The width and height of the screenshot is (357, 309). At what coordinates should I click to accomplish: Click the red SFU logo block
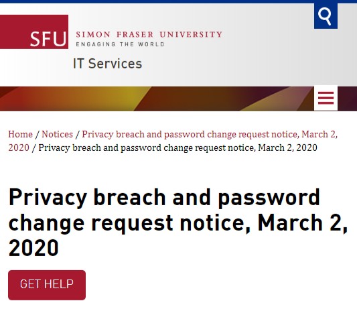pyautogui.click(x=34, y=32)
